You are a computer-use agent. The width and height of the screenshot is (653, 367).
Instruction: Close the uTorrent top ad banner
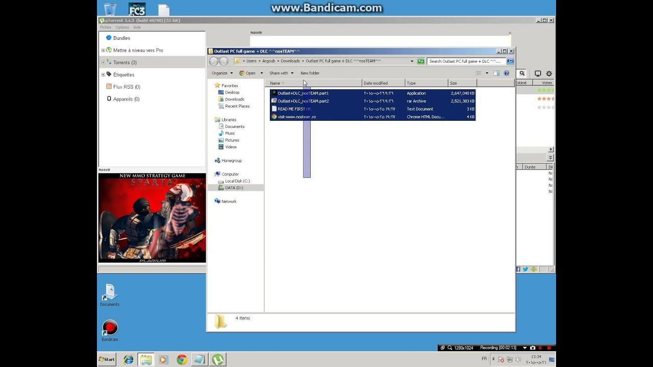(x=510, y=33)
